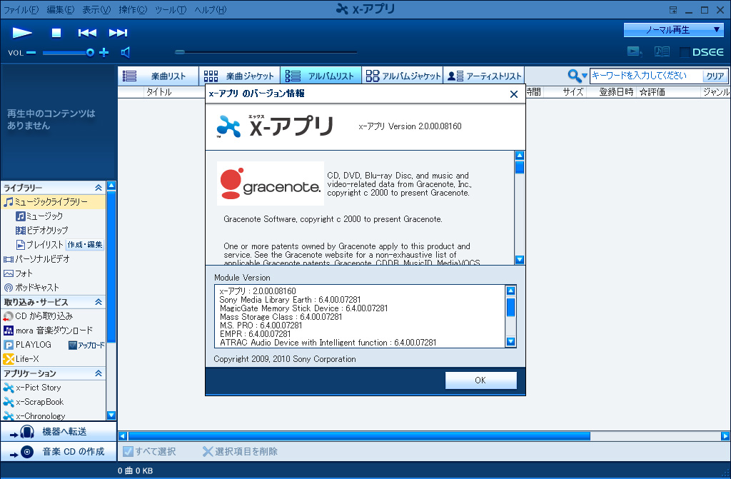Click the horizontal scrollbar right arrow
Viewport: 731px width, 479px height.
[725, 436]
